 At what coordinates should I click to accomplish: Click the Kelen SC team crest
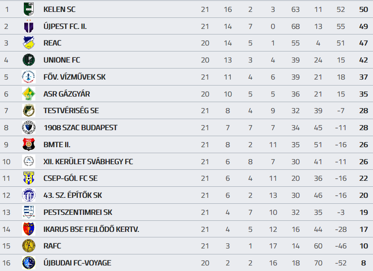[x=29, y=9]
